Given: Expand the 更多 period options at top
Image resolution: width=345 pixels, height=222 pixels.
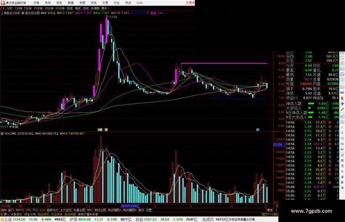Looking at the screenshot, I should (105, 8).
